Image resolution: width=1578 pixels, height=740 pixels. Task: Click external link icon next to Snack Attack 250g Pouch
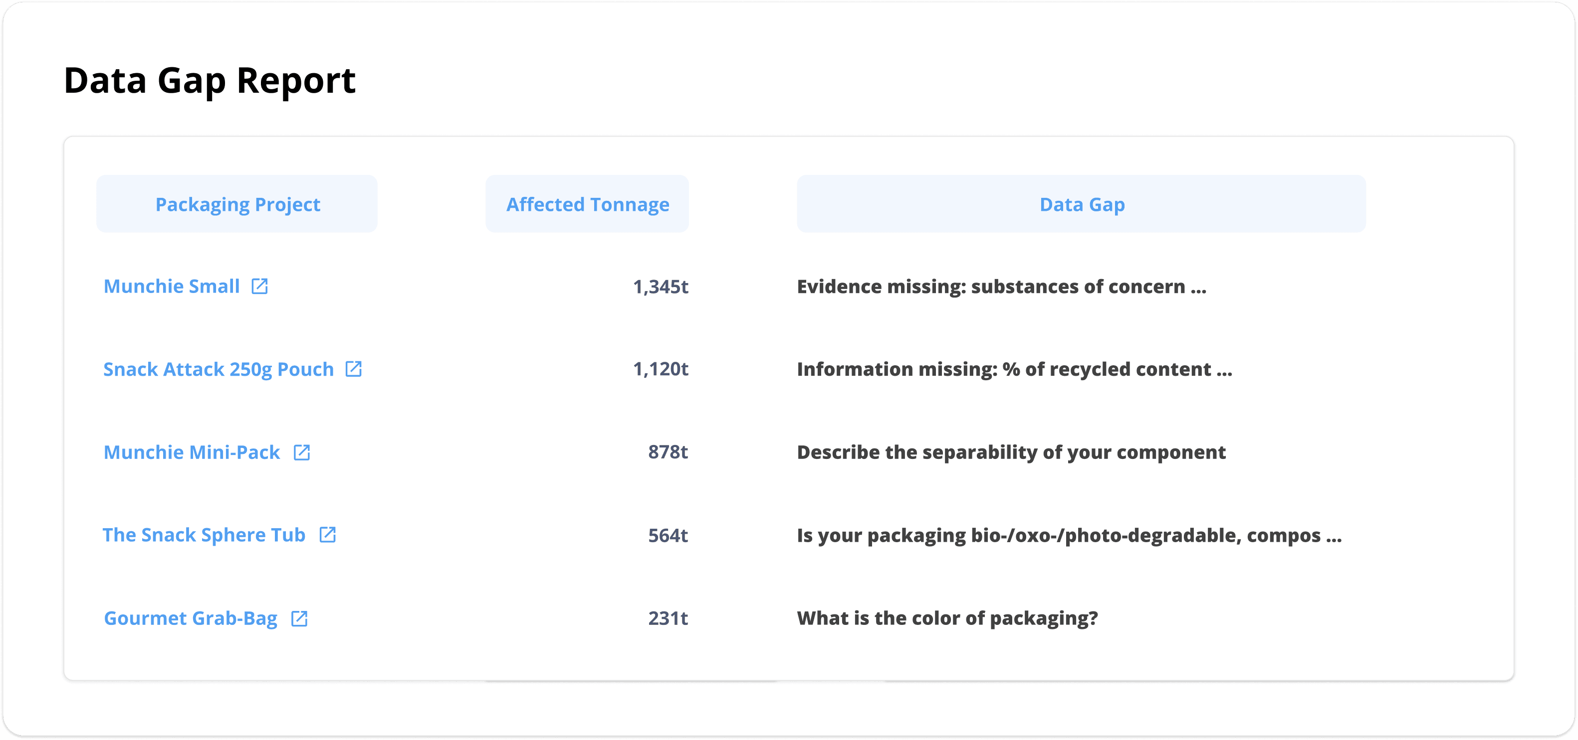353,369
